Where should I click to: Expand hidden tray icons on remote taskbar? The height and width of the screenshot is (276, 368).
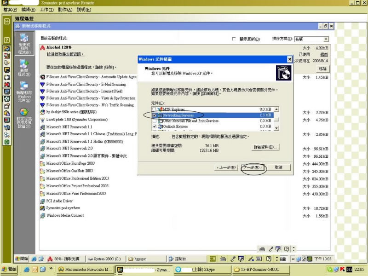293,259
